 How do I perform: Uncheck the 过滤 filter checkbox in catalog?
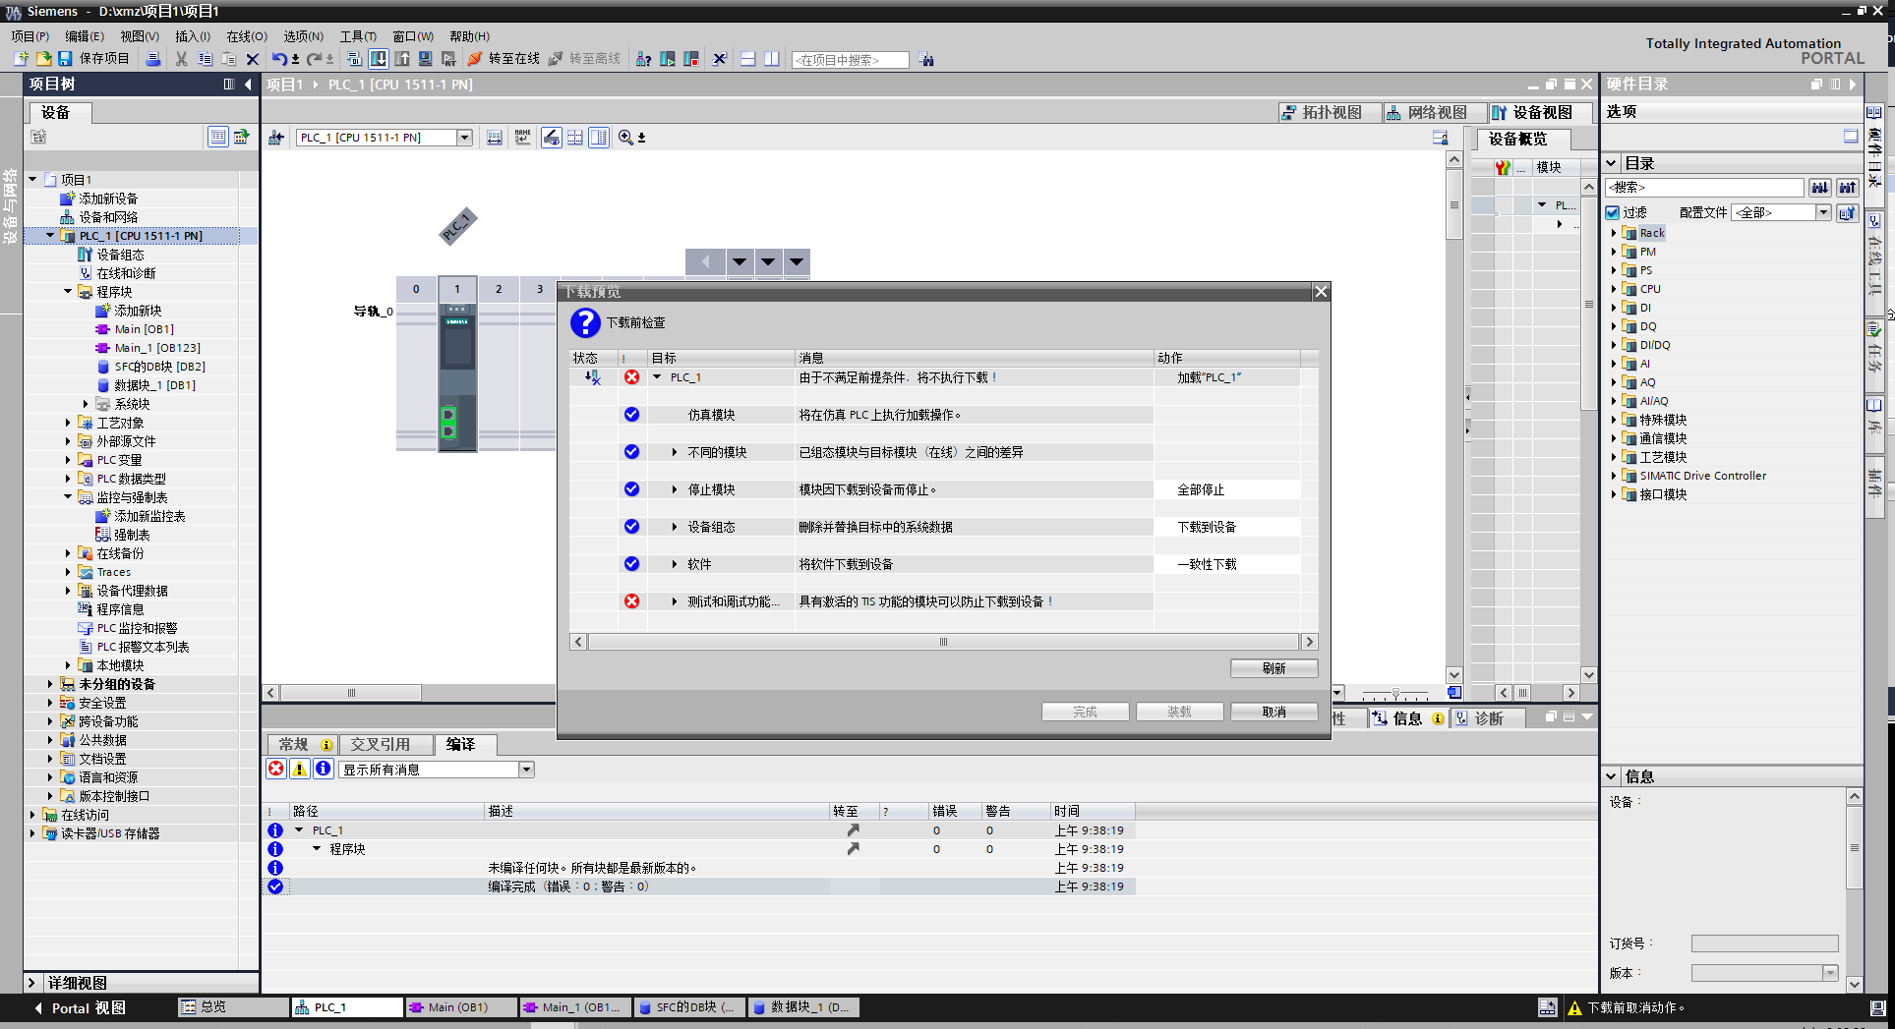pos(1613,212)
